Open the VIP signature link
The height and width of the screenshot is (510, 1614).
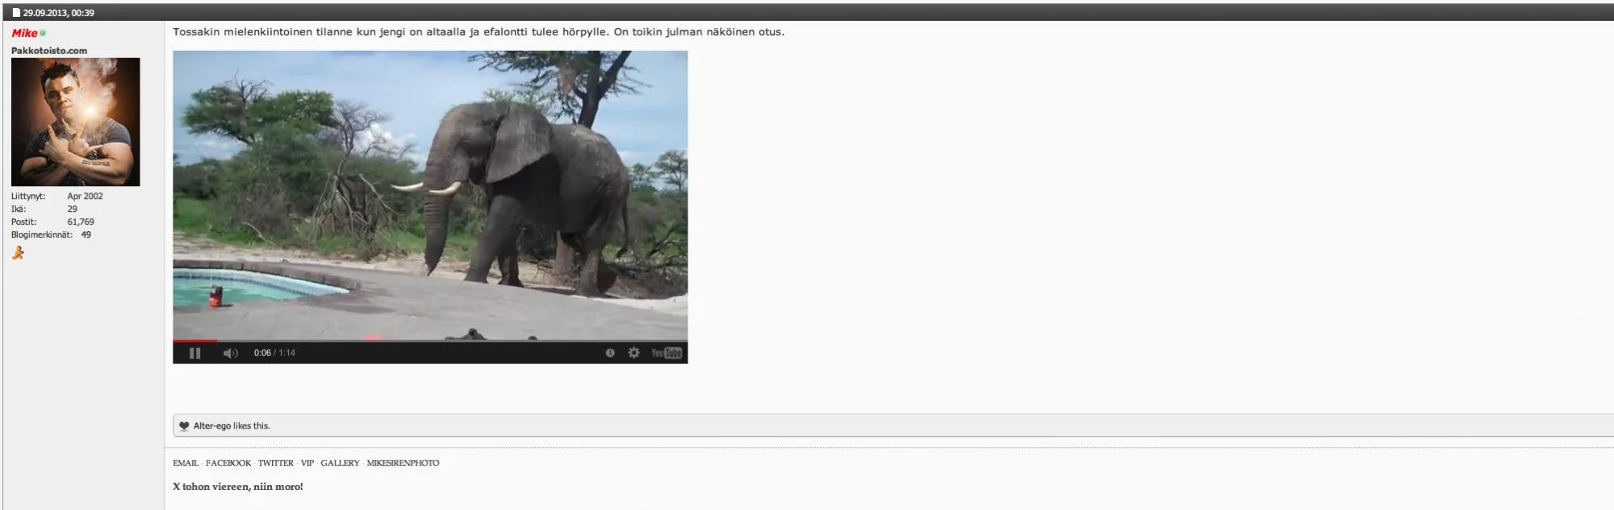(x=307, y=463)
